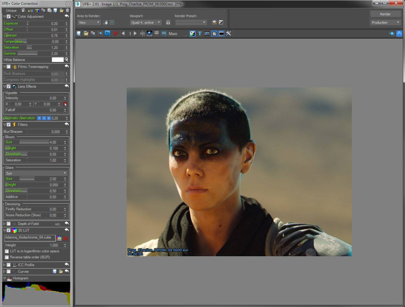Load color correction preset with folder icon

point(61,10)
